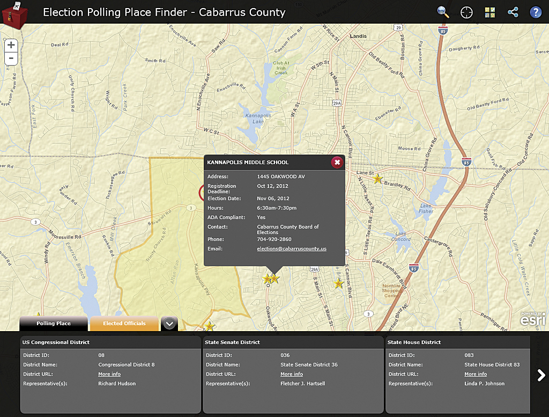Click the Cabarrus County Board of Elections contact
Image resolution: width=549 pixels, height=417 pixels.
tap(288, 230)
